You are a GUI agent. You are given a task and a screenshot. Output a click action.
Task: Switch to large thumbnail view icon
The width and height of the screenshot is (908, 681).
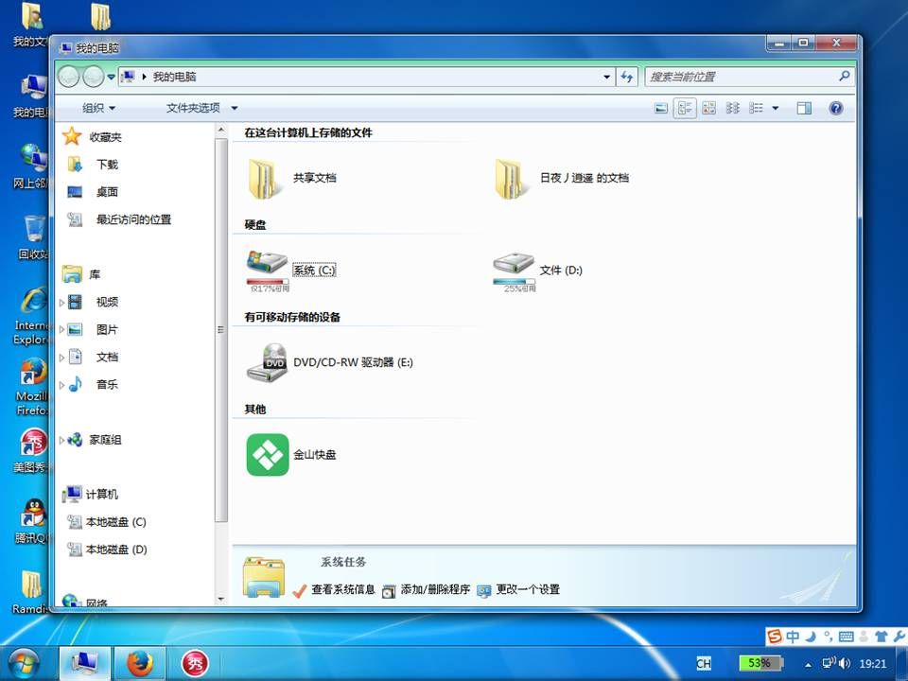[661, 108]
